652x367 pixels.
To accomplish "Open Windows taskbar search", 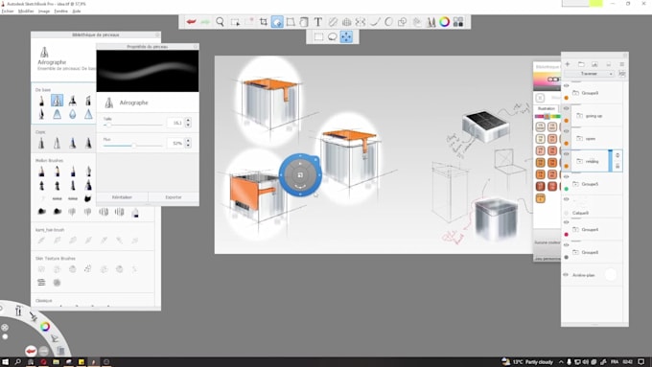I will pyautogui.click(x=18, y=362).
